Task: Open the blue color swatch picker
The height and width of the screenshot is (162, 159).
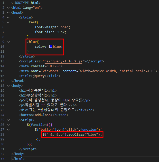Action: [x=51, y=46]
